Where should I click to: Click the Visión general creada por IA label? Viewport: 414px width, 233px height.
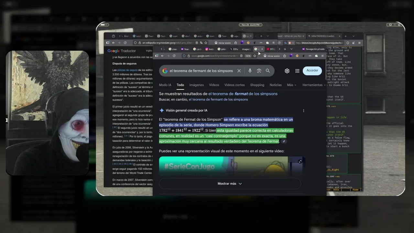[x=186, y=110]
